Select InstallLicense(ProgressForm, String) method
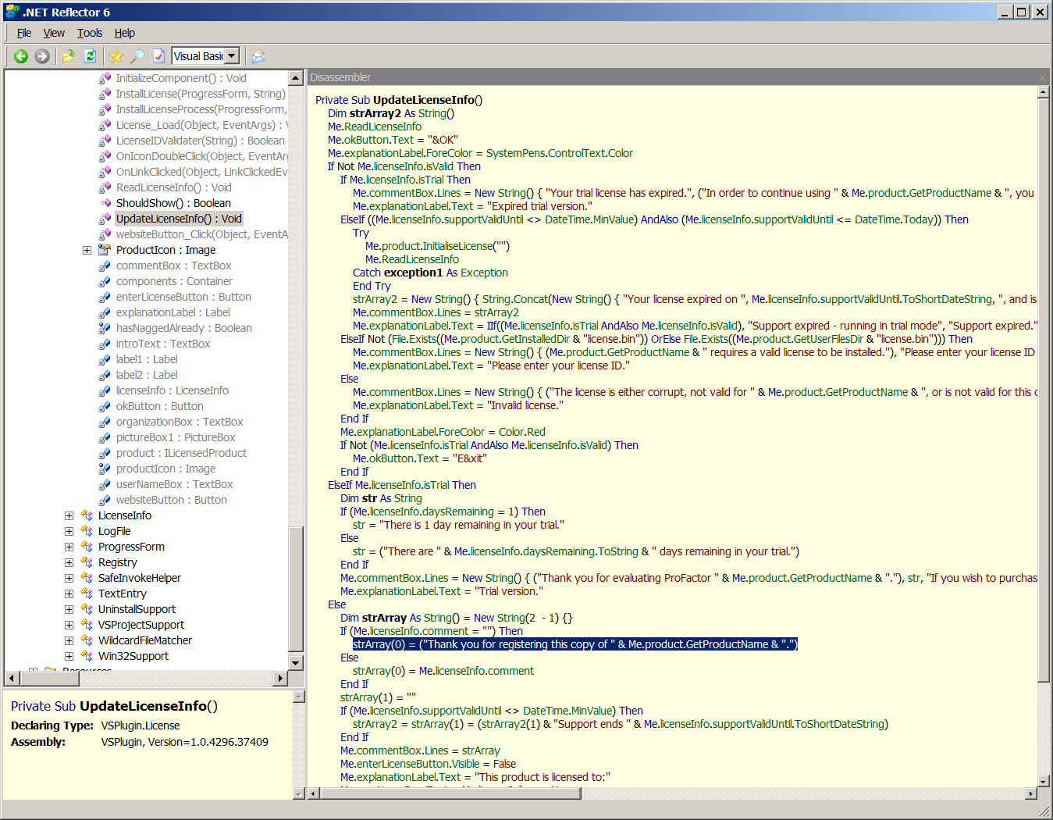The height and width of the screenshot is (820, 1053). tap(201, 94)
